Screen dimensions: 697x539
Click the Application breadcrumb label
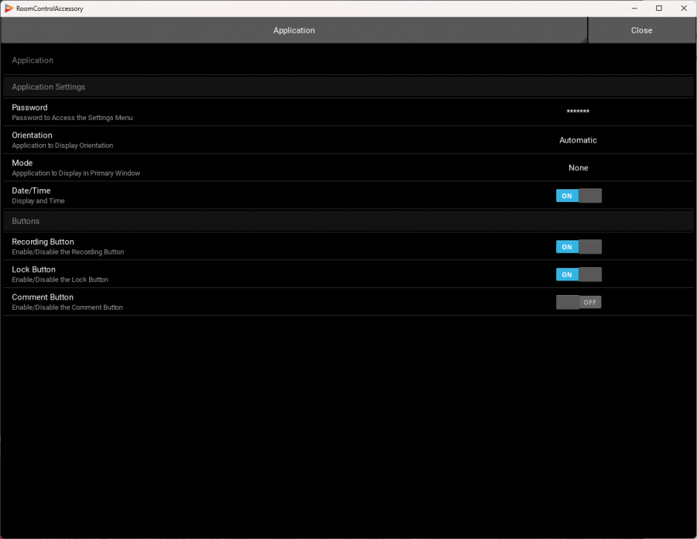(33, 60)
